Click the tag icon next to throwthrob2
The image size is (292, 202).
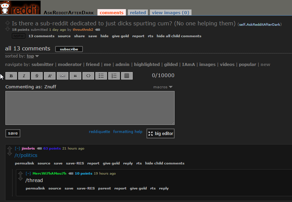click(97, 29)
